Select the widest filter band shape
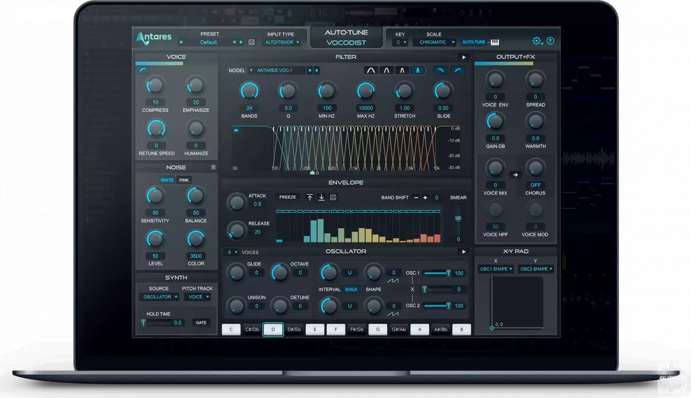 pos(371,70)
